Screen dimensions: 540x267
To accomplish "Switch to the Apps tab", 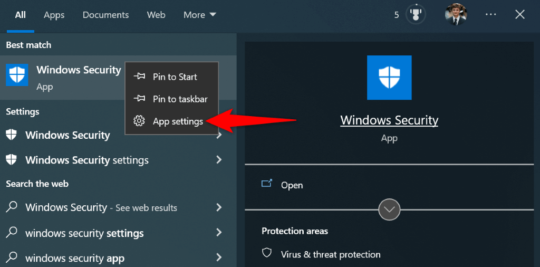I will tap(54, 15).
